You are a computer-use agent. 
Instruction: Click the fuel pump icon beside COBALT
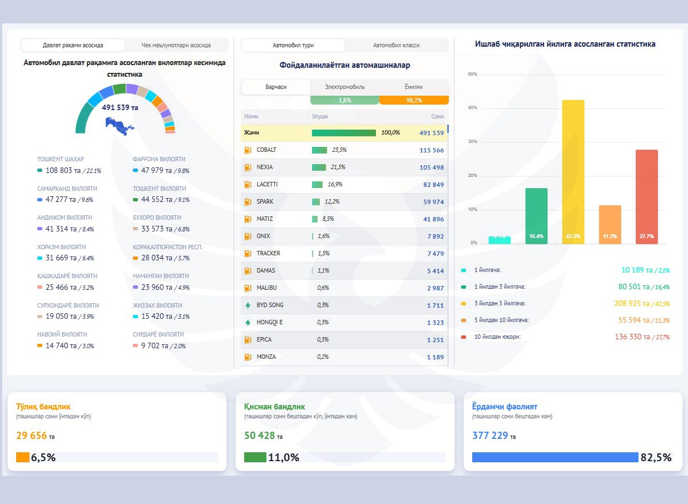[248, 150]
